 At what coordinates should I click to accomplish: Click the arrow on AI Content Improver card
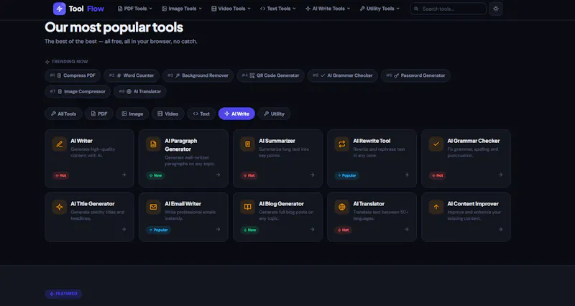click(500, 229)
